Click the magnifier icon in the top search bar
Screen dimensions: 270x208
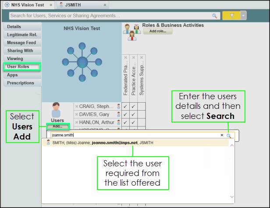pyautogui.click(x=214, y=15)
